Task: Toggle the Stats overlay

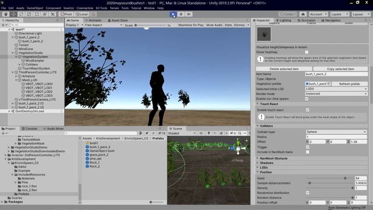Action: point(228,25)
